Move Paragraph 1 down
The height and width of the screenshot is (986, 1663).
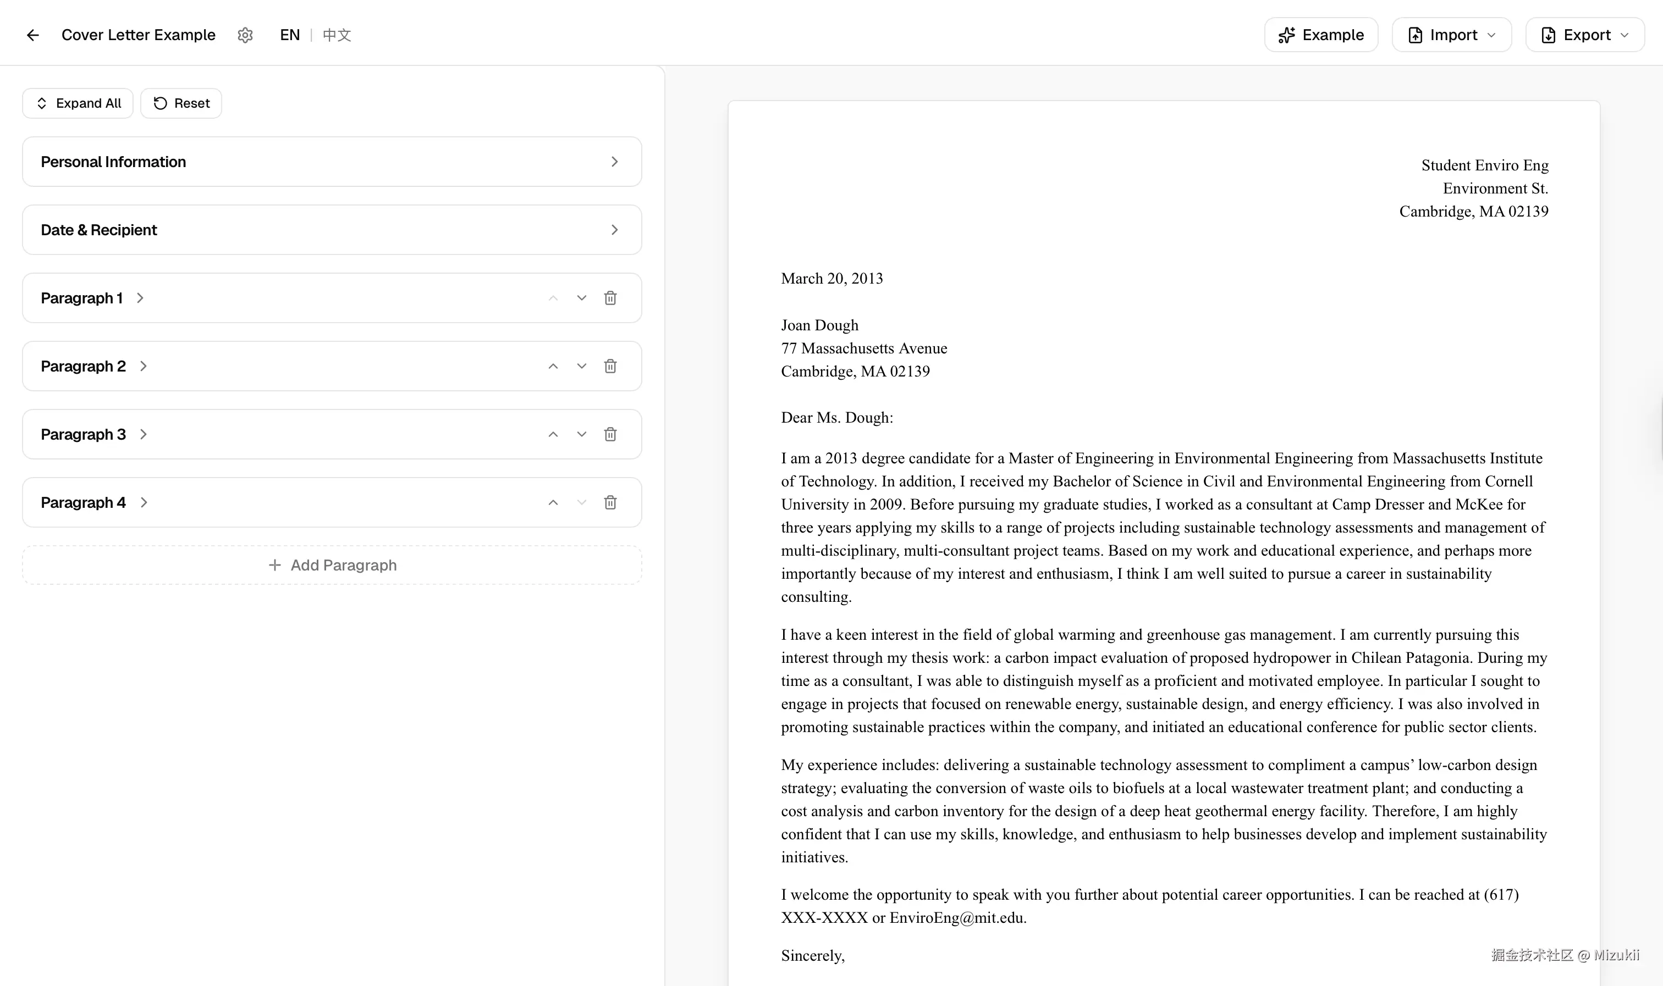click(582, 298)
